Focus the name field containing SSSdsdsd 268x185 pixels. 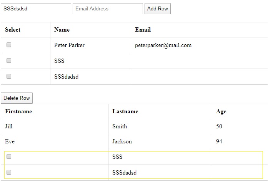(x=36, y=8)
